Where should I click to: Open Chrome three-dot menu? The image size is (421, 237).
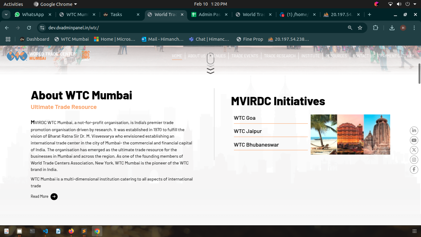click(414, 28)
